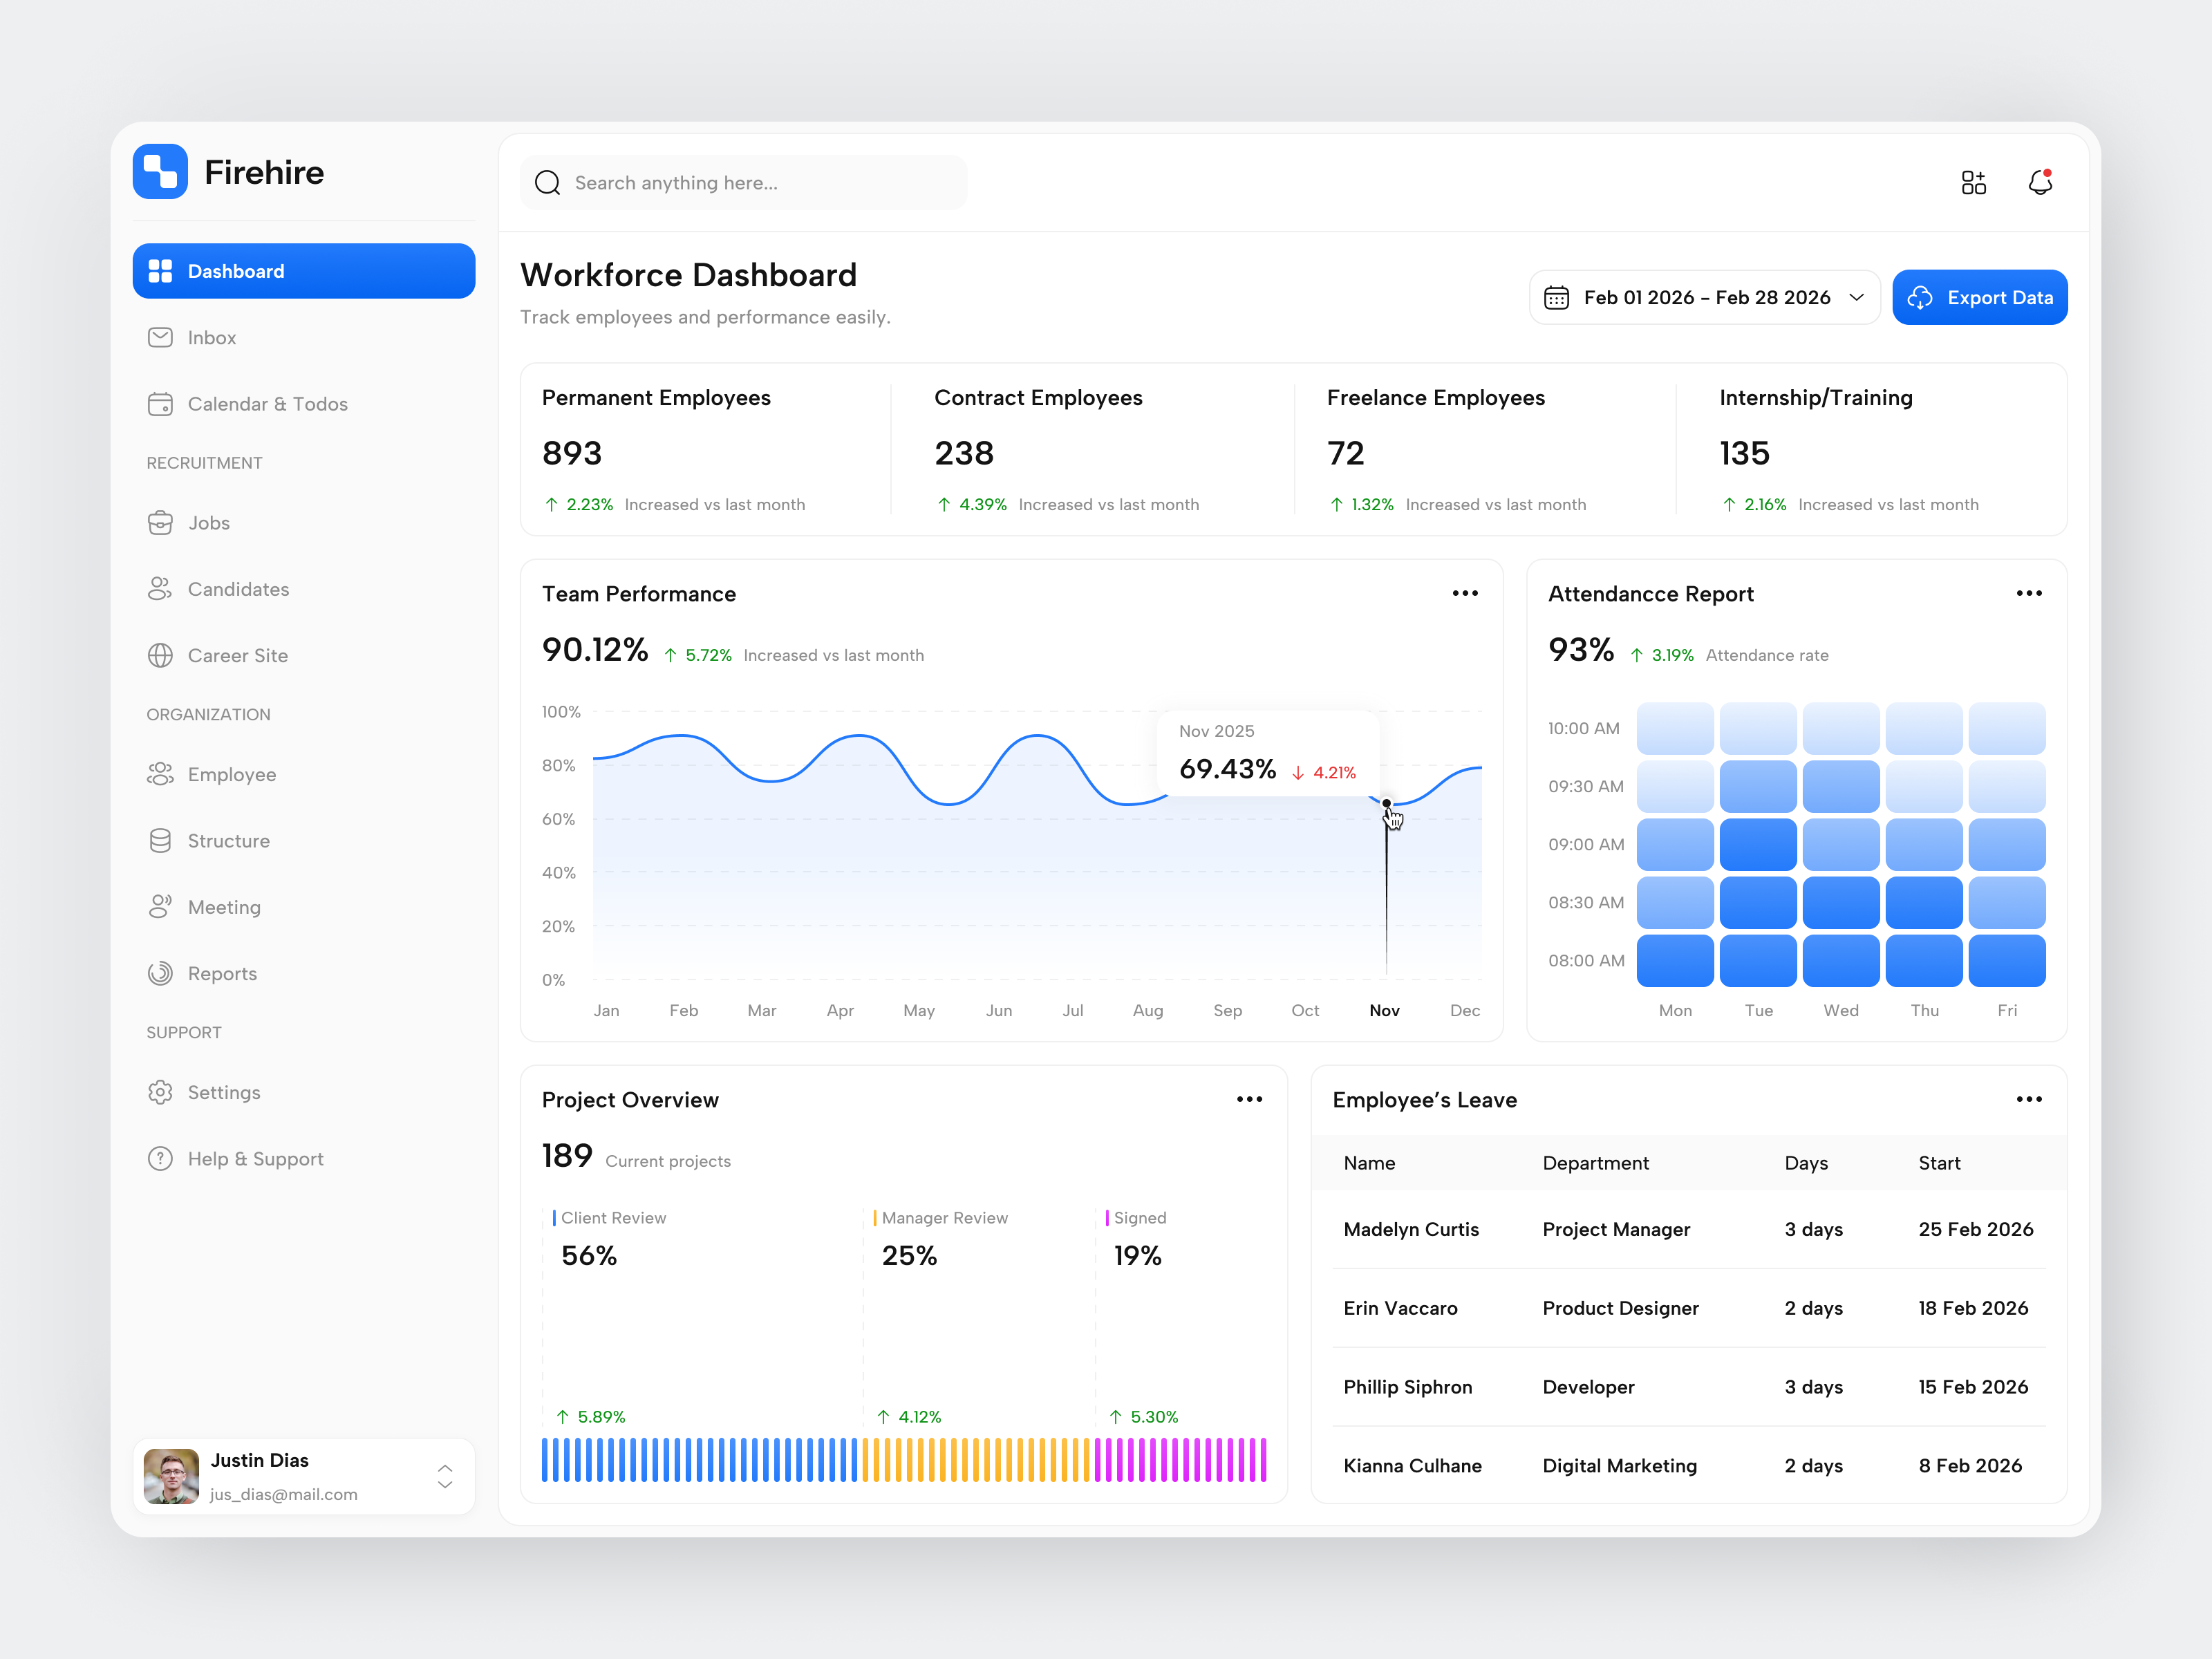The height and width of the screenshot is (1659, 2212).
Task: Open Help & Support
Action: 254,1158
